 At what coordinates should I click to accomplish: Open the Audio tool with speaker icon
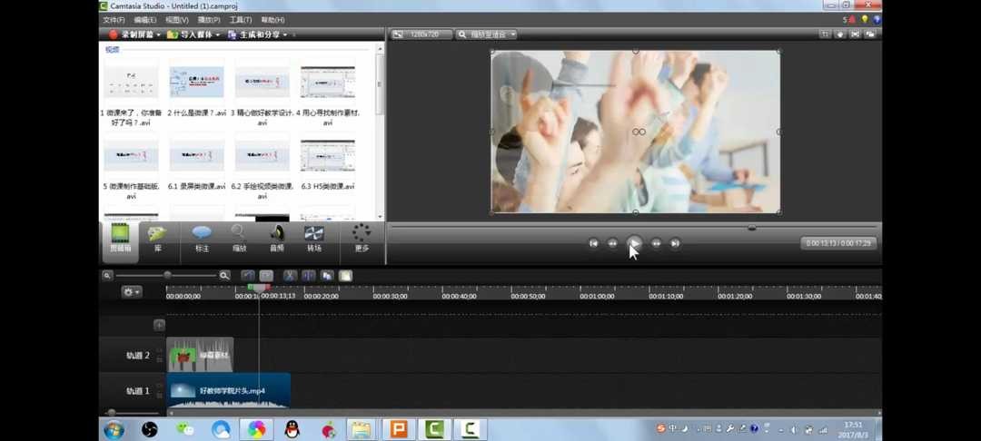point(276,238)
